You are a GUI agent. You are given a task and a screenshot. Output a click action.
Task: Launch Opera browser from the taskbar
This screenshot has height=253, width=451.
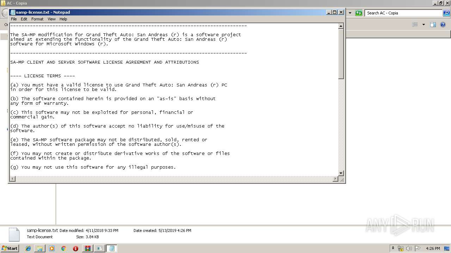pos(75,248)
